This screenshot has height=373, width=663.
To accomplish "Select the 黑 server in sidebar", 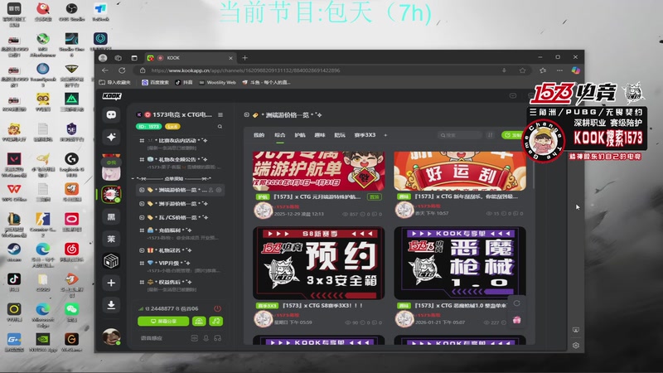I will coord(111,217).
